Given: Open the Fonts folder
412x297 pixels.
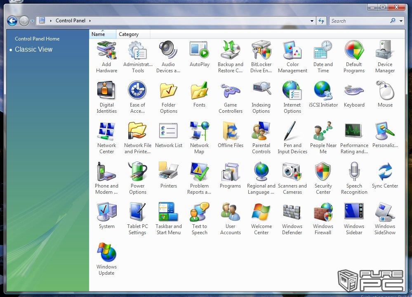Looking at the screenshot, I should [200, 95].
